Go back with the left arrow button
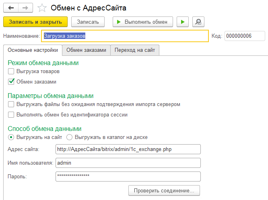 tap(11, 8)
